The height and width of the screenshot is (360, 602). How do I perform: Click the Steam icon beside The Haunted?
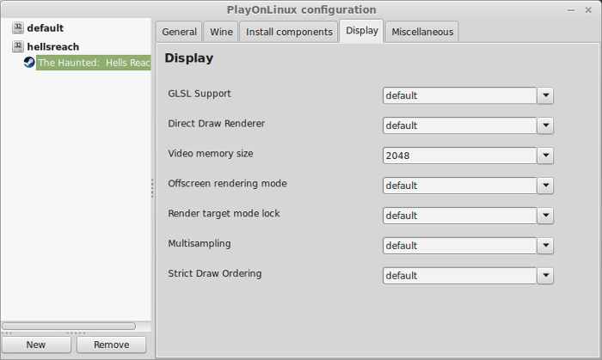coord(29,62)
